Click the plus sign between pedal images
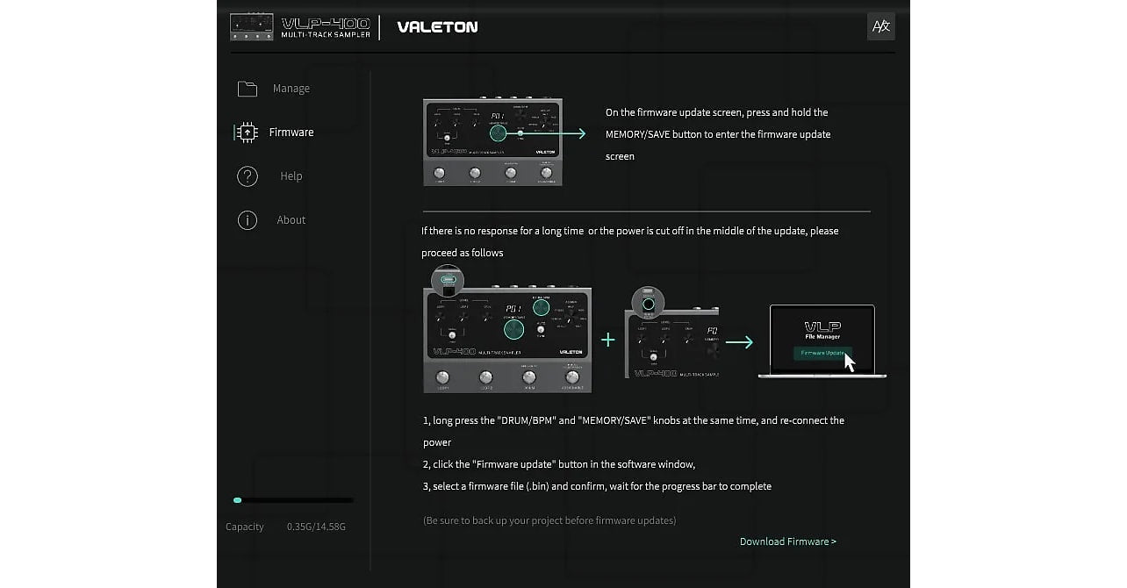1127x588 pixels. tap(607, 340)
